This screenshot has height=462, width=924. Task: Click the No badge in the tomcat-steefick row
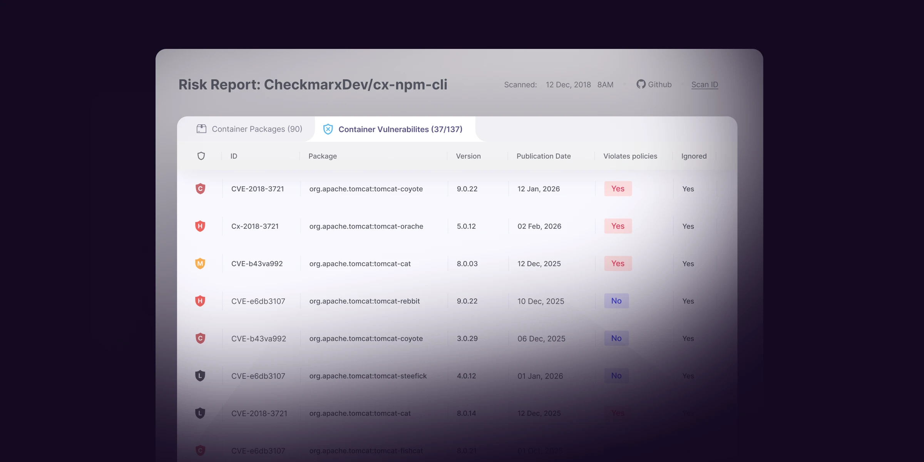[616, 375]
